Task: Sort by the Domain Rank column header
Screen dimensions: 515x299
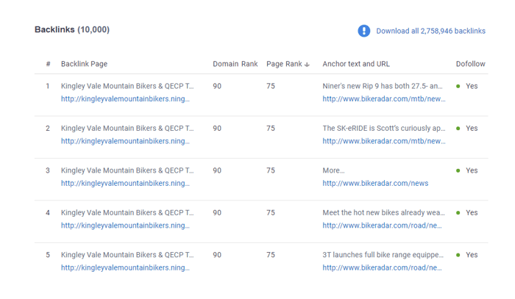Action: tap(235, 64)
